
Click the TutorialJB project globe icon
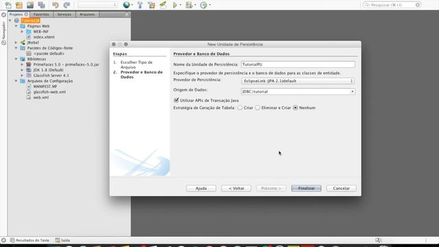point(16,21)
